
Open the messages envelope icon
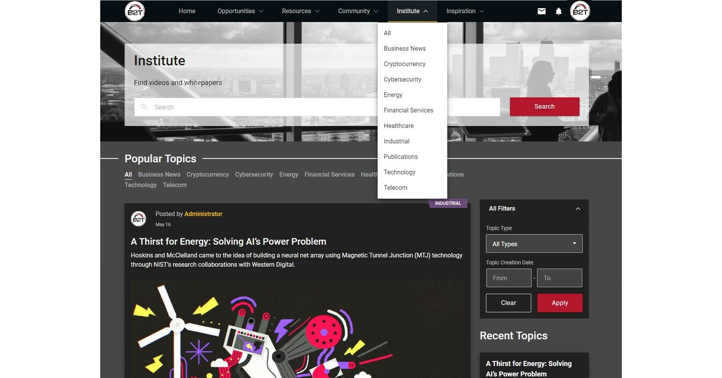[541, 11]
